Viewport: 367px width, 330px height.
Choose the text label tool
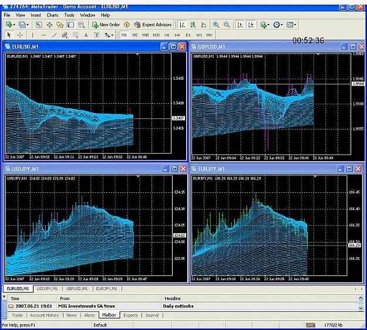tap(86, 35)
